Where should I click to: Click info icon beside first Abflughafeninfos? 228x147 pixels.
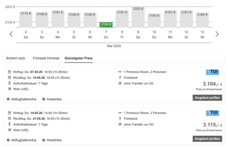[8, 99]
